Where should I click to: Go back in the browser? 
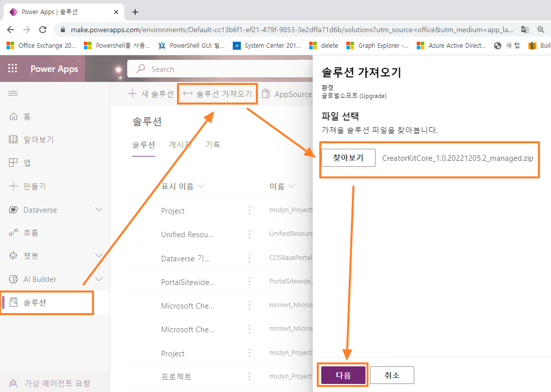pos(11,30)
